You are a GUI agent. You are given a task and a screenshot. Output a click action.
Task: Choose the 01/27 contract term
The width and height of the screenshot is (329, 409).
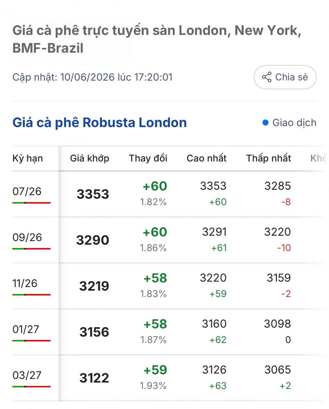(26, 329)
